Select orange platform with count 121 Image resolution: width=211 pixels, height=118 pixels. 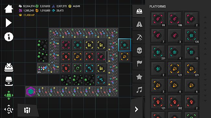[x=175, y=69]
